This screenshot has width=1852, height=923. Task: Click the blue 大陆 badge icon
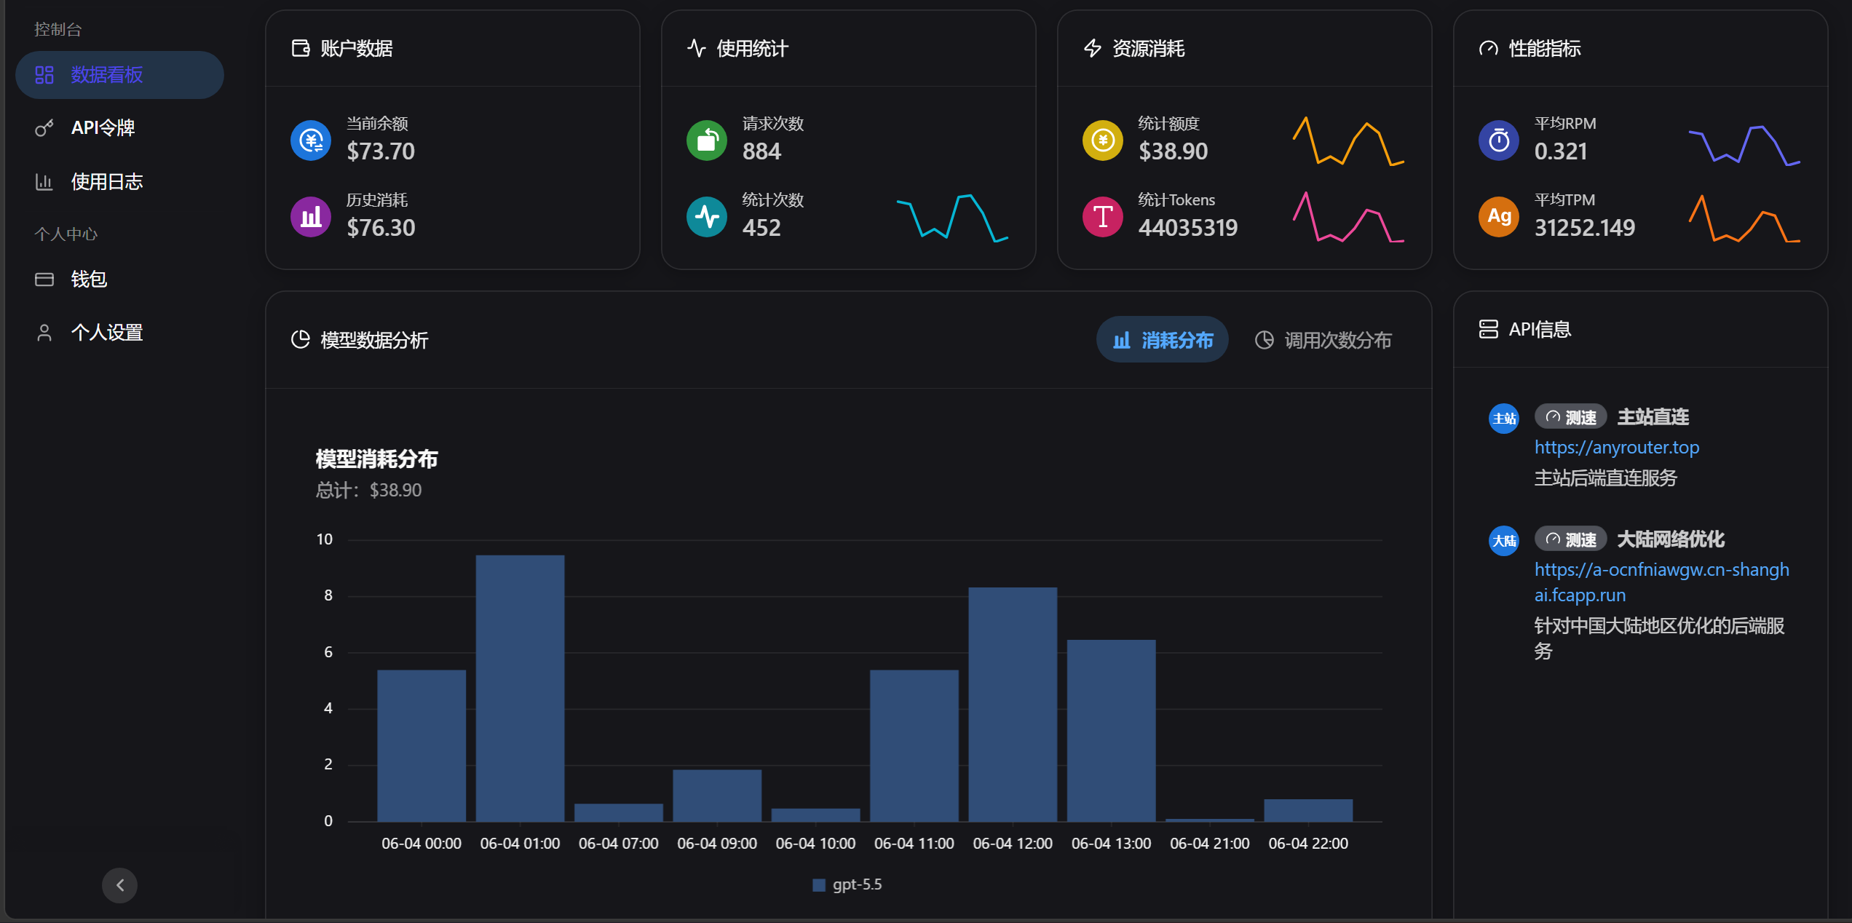click(1504, 541)
